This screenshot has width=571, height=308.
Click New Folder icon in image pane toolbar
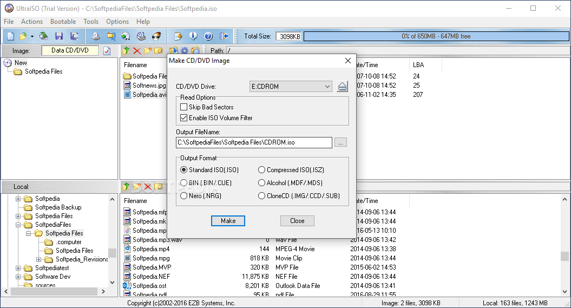(148, 50)
